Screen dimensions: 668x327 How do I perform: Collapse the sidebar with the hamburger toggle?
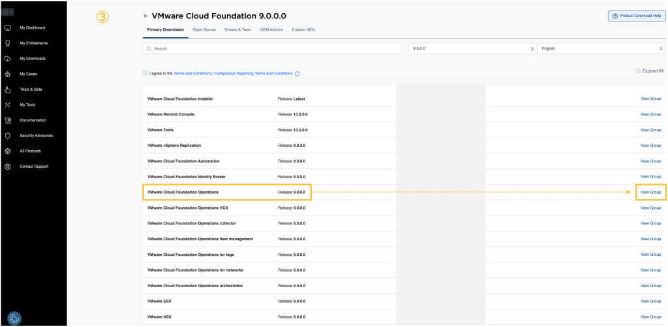tap(8, 12)
